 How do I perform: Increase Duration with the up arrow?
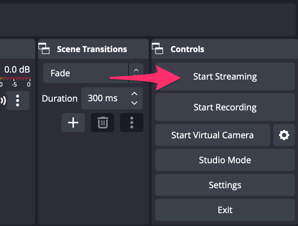tap(134, 94)
